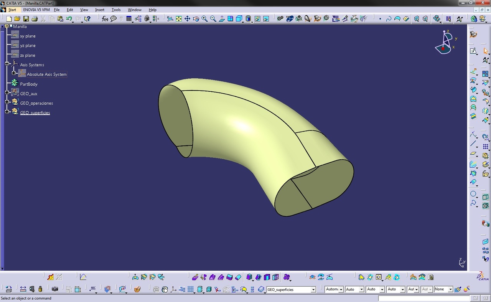Screen dimensions: 491x302
Task: Open the Tools menu
Action: coord(116,10)
